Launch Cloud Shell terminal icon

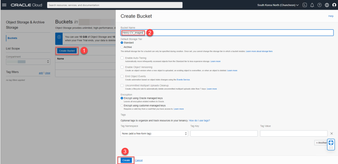[305, 5]
